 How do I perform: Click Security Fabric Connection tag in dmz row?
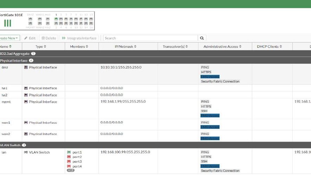[220, 81]
